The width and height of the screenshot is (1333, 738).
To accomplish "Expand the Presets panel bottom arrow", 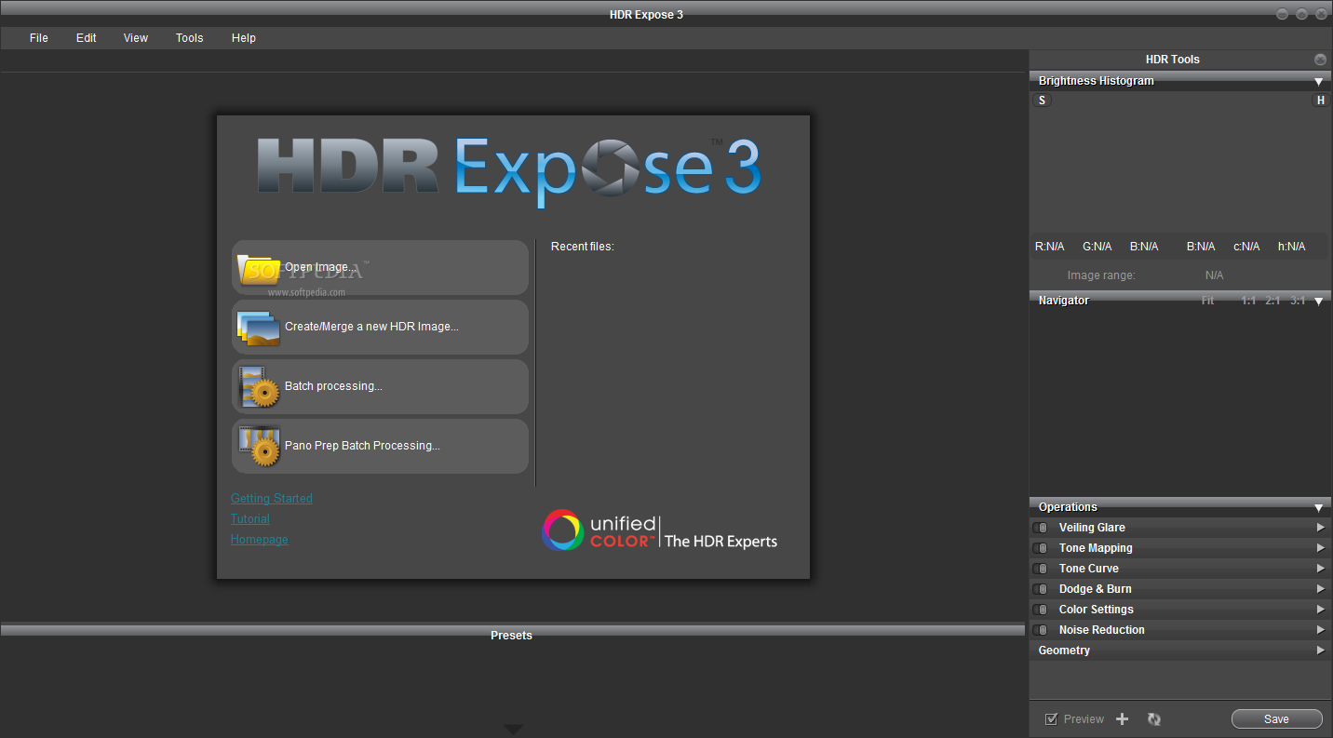I will (x=513, y=730).
